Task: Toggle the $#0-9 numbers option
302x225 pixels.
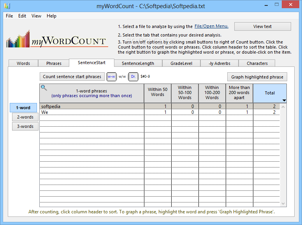Action: coord(145,77)
